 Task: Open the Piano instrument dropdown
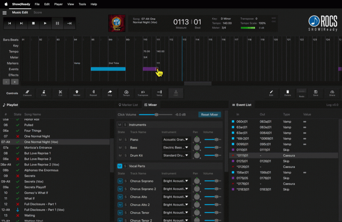point(176,140)
